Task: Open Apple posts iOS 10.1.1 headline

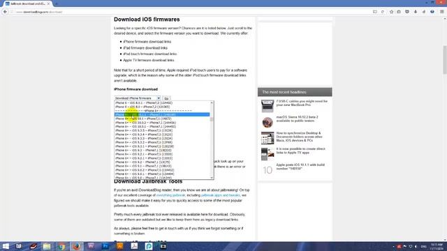Action: pyautogui.click(x=300, y=167)
